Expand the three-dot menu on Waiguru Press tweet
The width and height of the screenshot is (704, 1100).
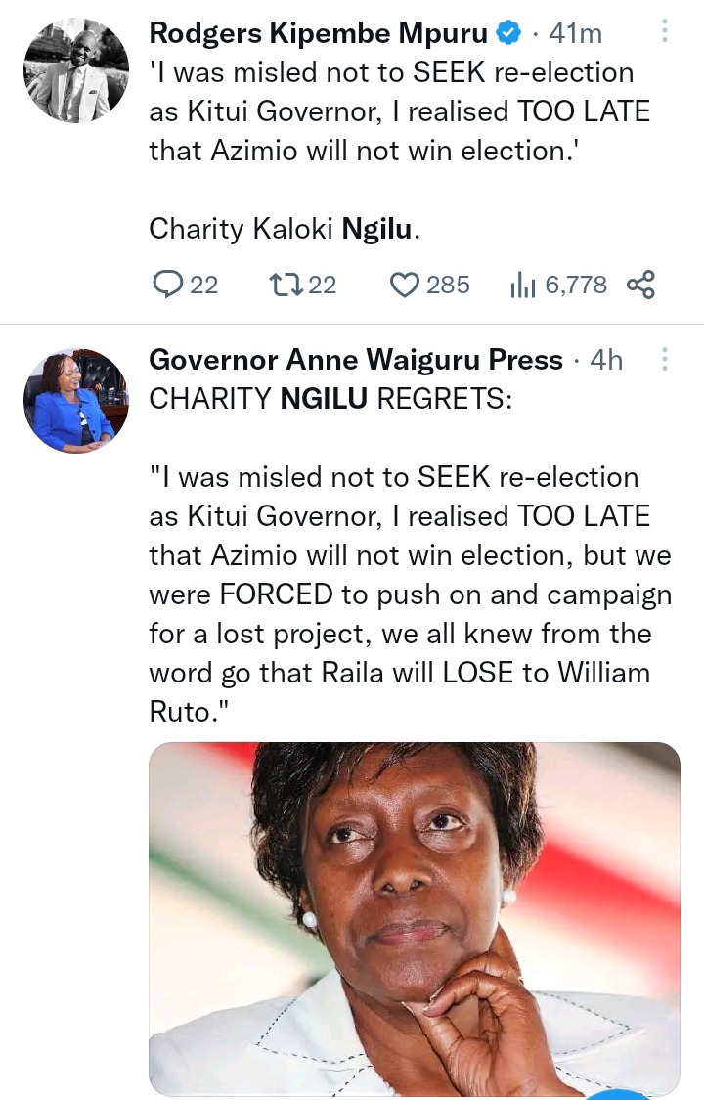(665, 360)
